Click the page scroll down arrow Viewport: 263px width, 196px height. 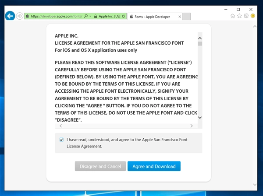pos(255,185)
